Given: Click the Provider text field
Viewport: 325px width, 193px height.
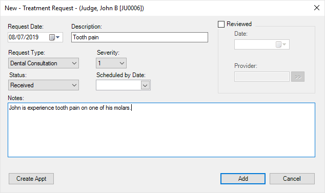Looking at the screenshot, I should coord(262,77).
